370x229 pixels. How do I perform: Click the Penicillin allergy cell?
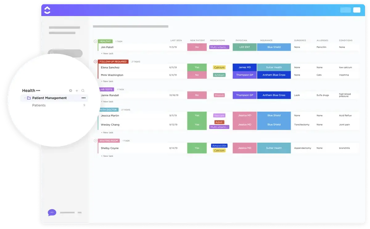tap(321, 47)
